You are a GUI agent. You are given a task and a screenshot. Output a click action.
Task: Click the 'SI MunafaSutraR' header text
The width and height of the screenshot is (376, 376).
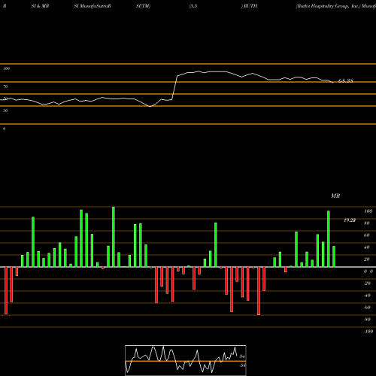tap(92, 6)
